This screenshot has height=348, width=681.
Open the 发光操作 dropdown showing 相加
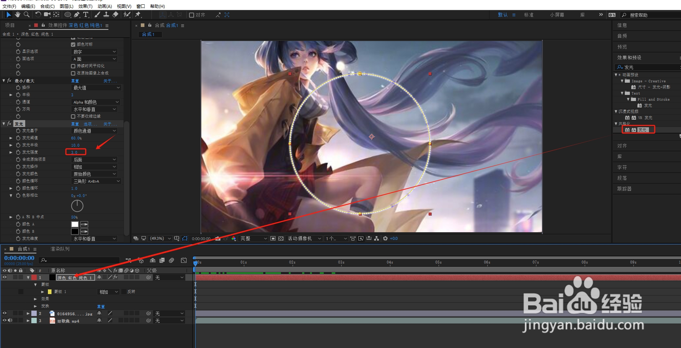(x=95, y=166)
